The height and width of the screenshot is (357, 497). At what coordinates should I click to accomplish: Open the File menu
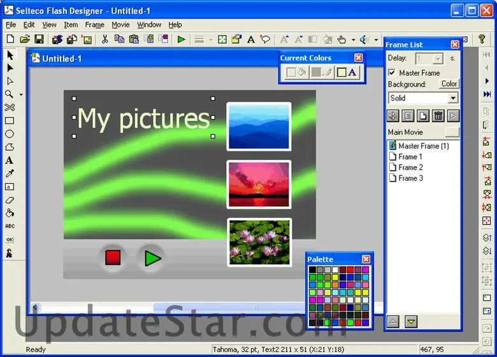point(11,25)
